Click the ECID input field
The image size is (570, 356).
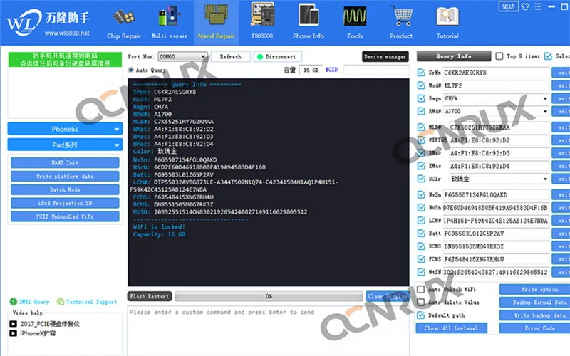(x=376, y=70)
